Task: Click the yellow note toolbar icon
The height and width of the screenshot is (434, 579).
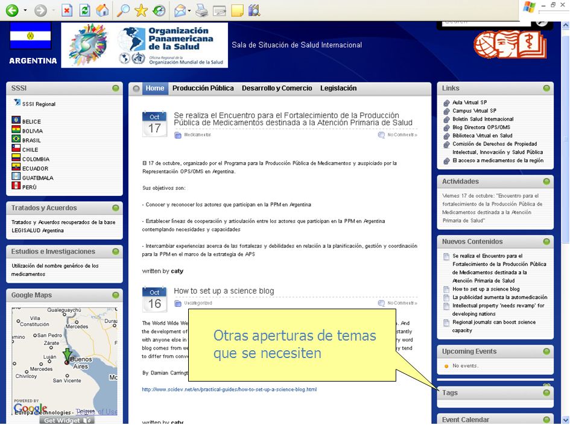Action: tap(237, 10)
